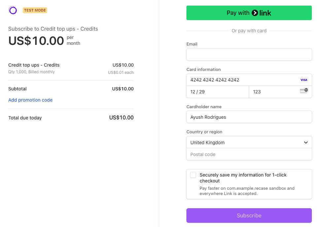Click the Visa card brand icon
This screenshot has width=327, height=227.
click(x=304, y=80)
